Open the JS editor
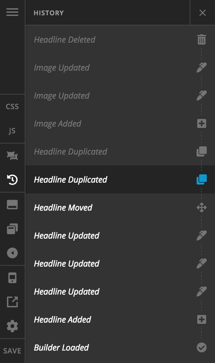 click(12, 131)
